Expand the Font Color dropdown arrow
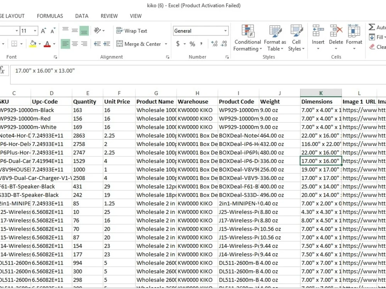Image resolution: width=386 pixels, height=289 pixels. (x=54, y=44)
